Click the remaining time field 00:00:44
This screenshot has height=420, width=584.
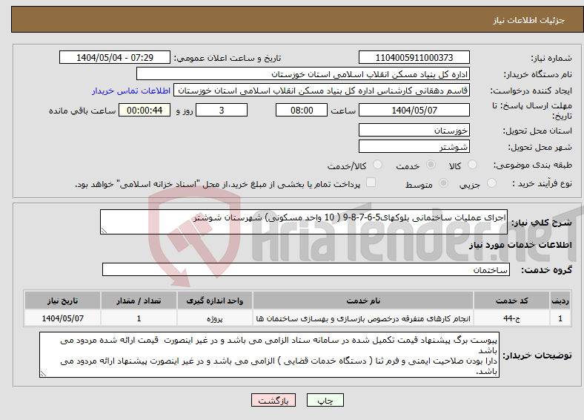[x=145, y=110]
